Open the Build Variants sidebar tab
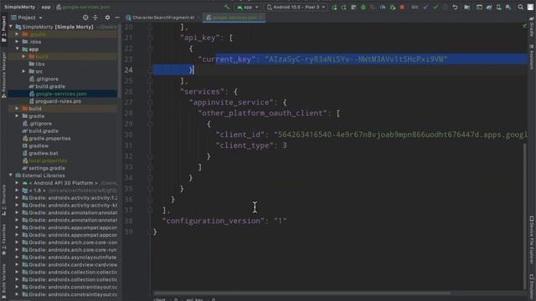The height and width of the screenshot is (301, 536). [3, 281]
